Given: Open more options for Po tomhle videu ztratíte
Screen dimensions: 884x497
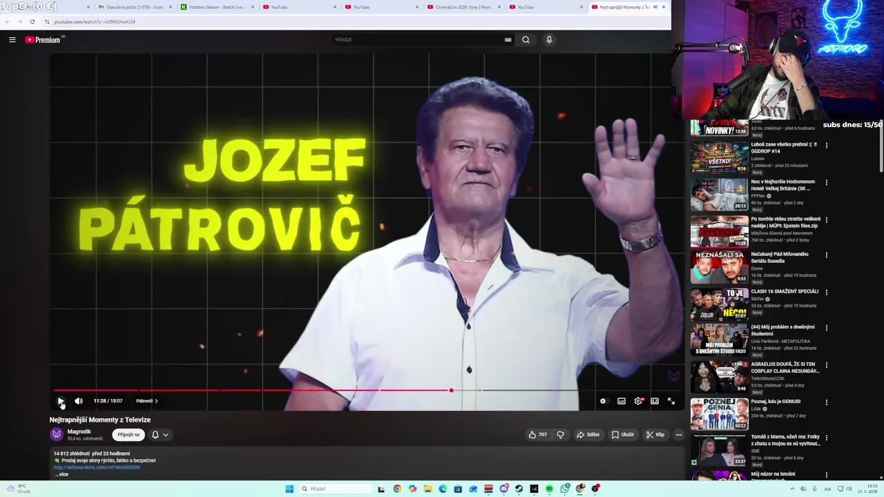Looking at the screenshot, I should point(826,220).
